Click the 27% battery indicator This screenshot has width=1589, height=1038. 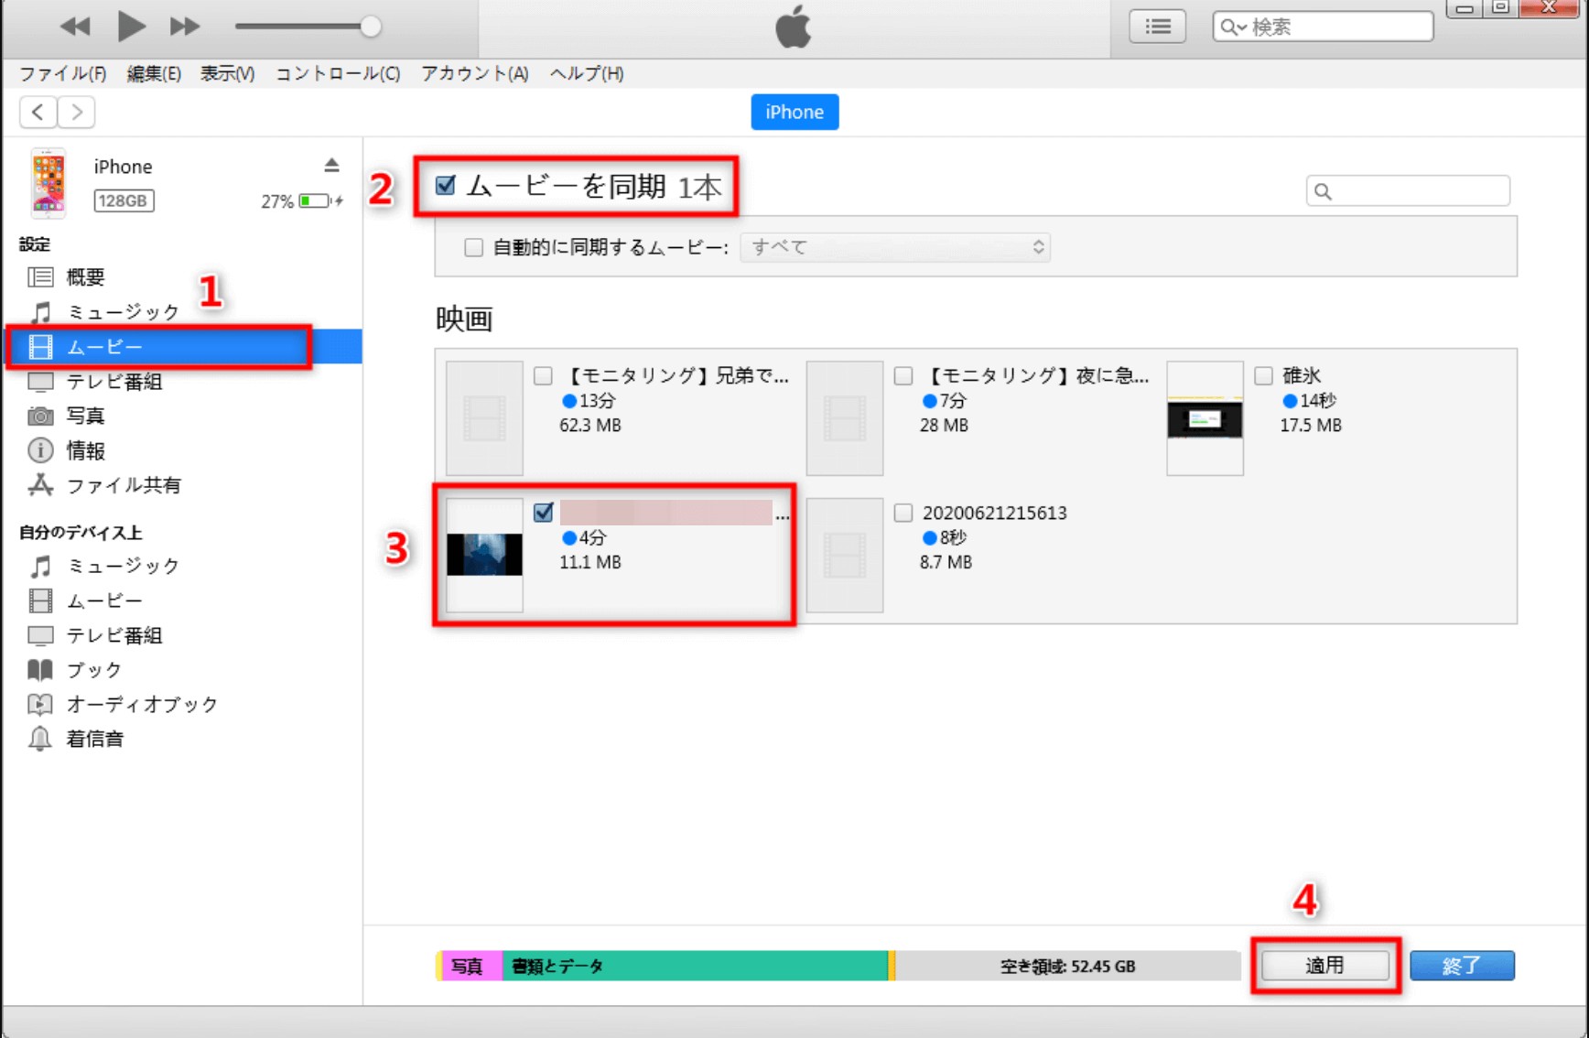tap(301, 200)
